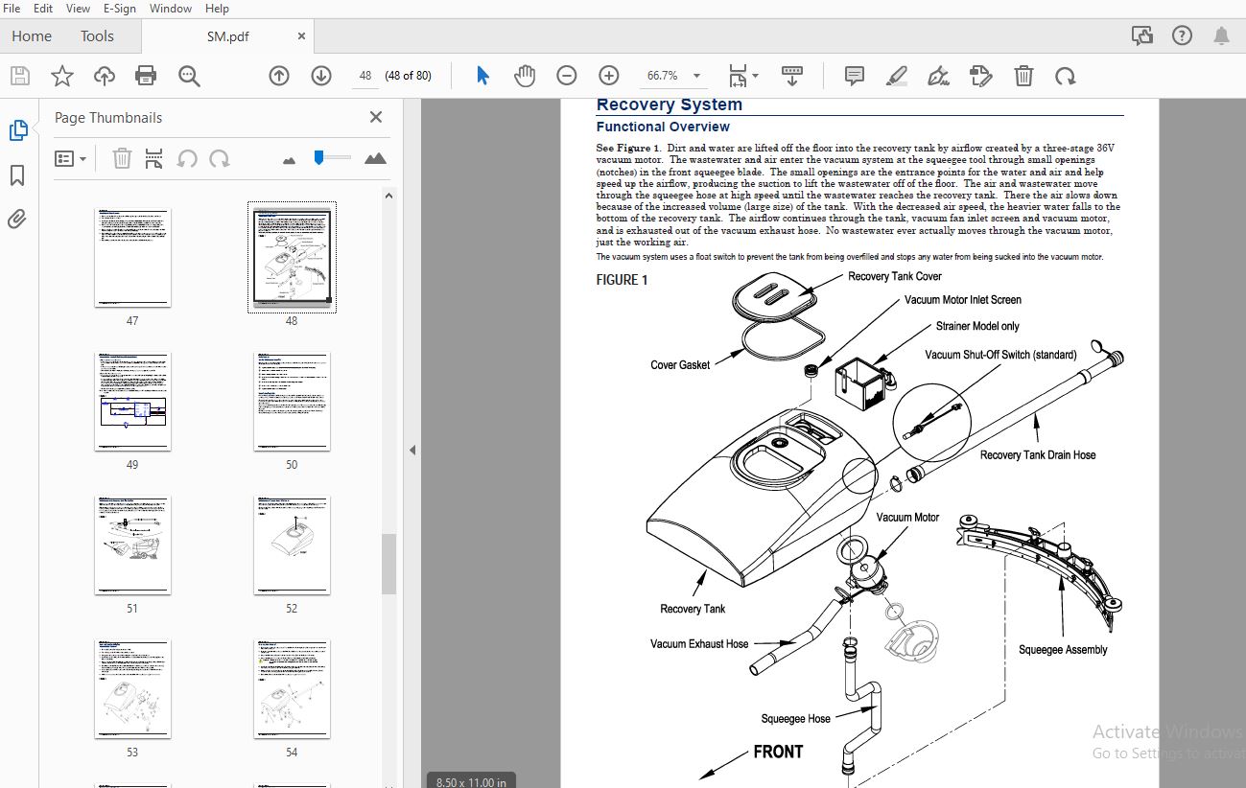Select page 47 thumbnail
The height and width of the screenshot is (788, 1246).
click(x=132, y=258)
